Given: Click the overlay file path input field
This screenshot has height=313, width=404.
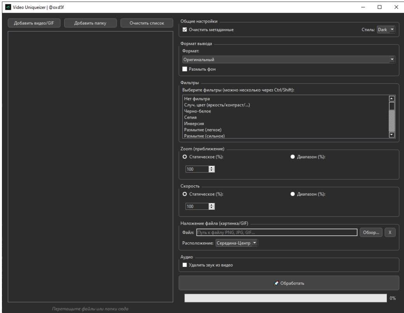Looking at the screenshot, I should pyautogui.click(x=276, y=232).
